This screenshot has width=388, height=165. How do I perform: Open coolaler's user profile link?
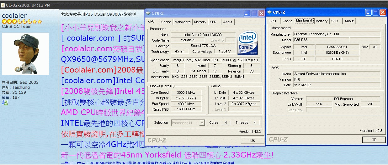pyautogui.click(x=14, y=16)
